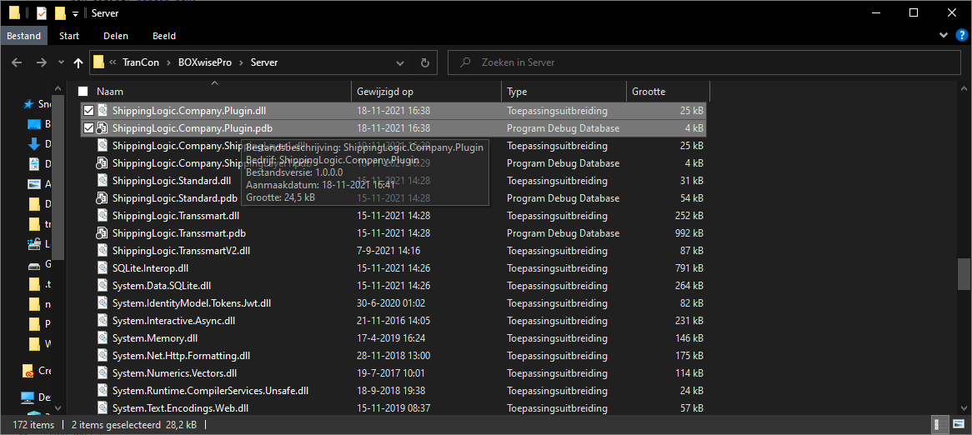972x435 pixels.
Task: Select System.Text.Encodings.Web.dll file name
Action: pos(180,408)
